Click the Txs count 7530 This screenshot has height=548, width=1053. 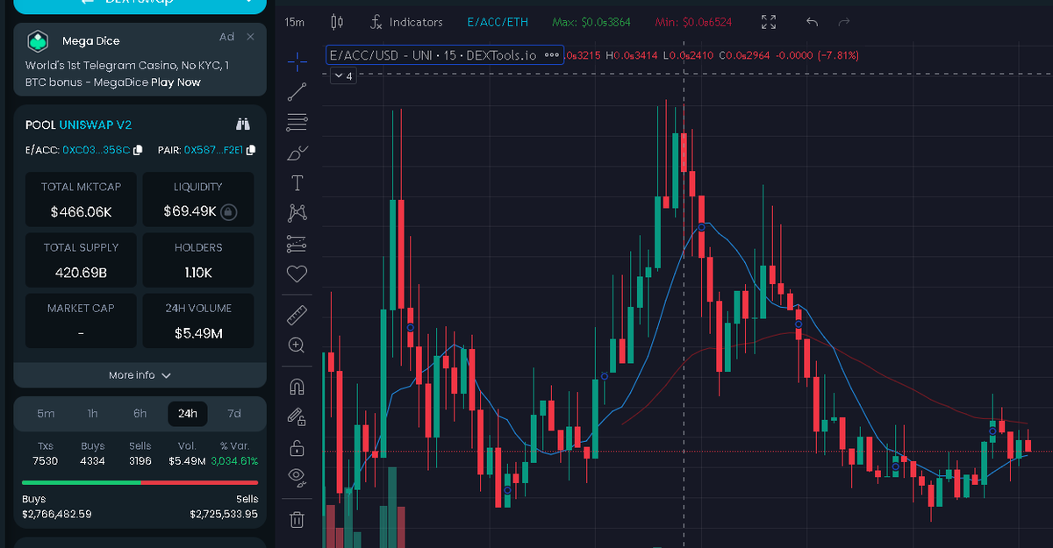pos(45,460)
